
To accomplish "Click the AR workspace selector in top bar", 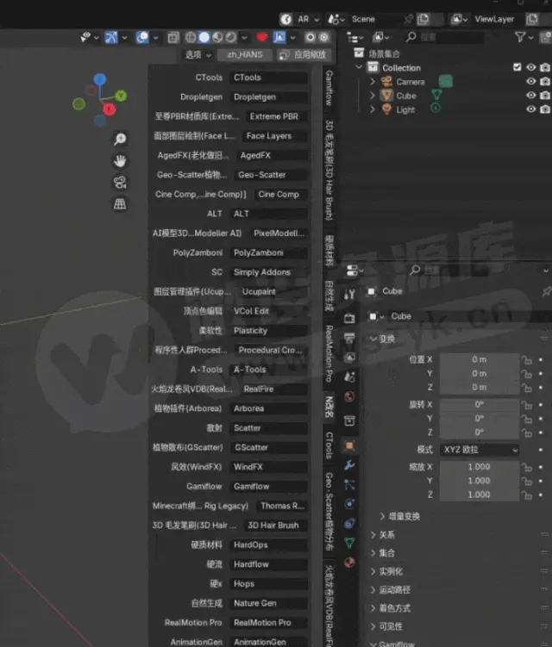I will (x=300, y=19).
